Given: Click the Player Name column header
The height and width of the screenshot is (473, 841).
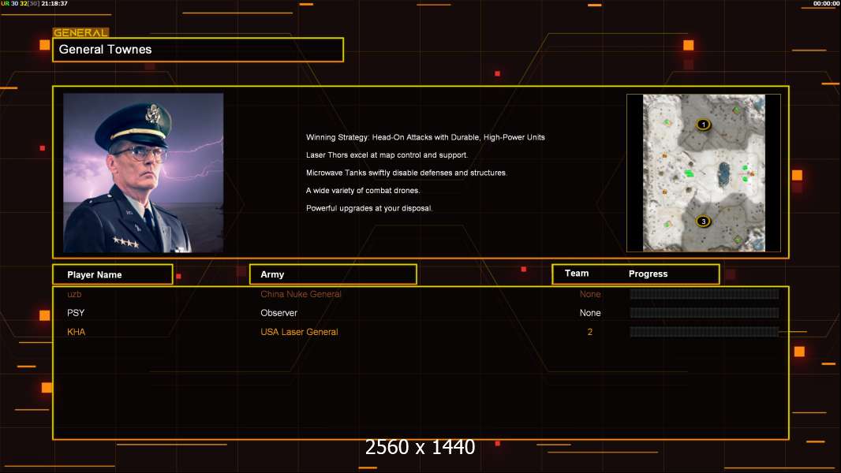Looking at the screenshot, I should point(113,274).
